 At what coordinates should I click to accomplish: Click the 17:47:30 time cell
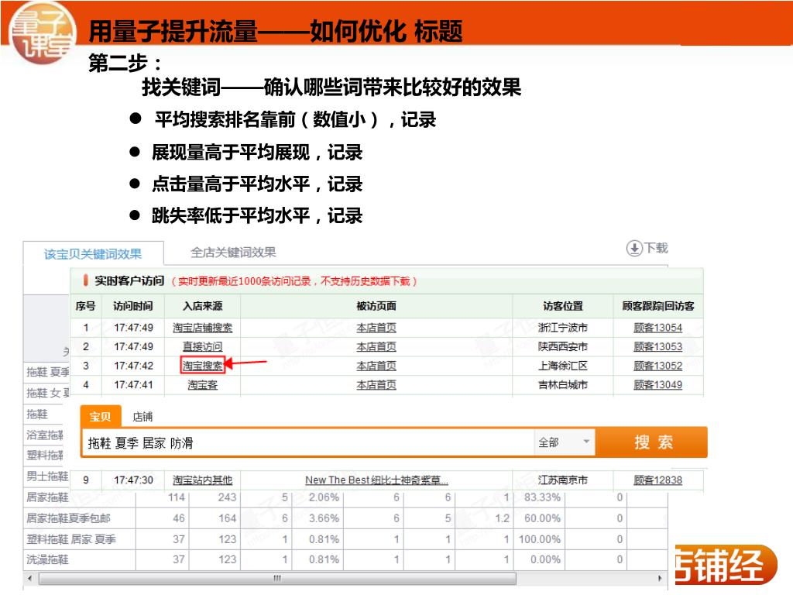pos(133,480)
